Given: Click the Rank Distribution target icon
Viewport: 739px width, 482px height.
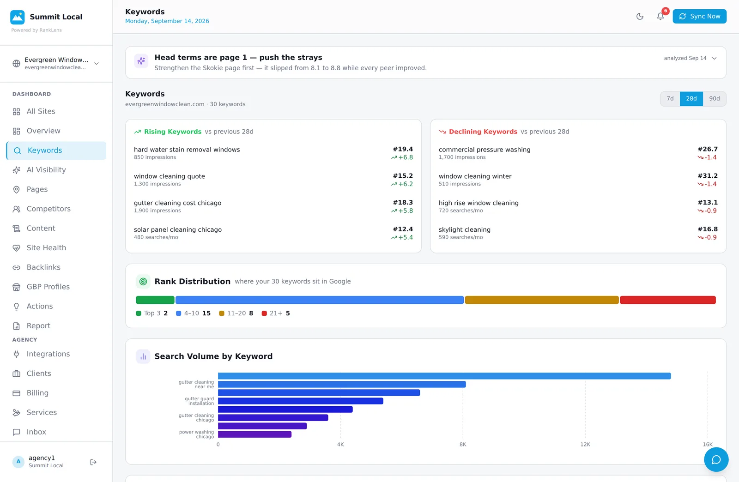Looking at the screenshot, I should (143, 281).
